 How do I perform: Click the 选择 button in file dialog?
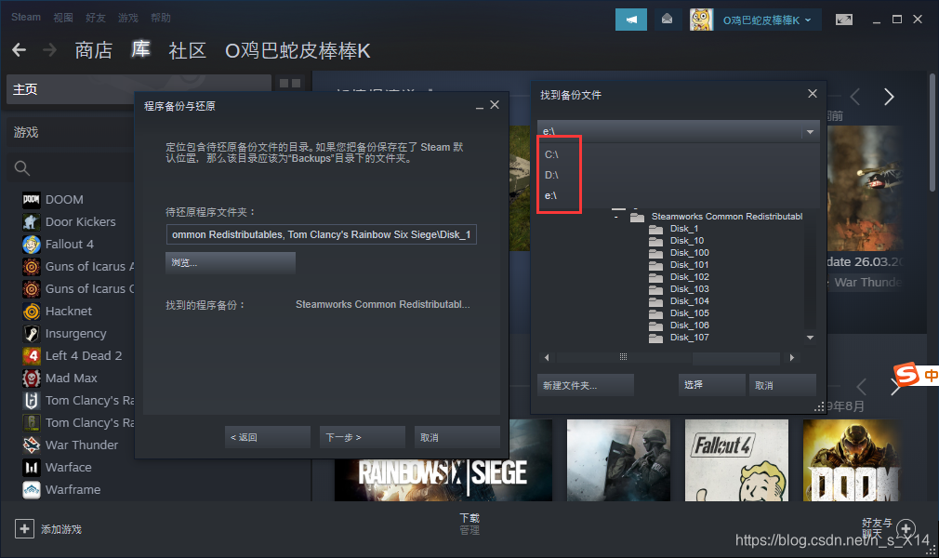(712, 385)
